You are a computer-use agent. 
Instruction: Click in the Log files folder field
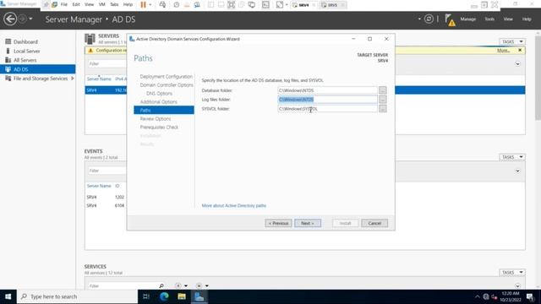(x=327, y=100)
